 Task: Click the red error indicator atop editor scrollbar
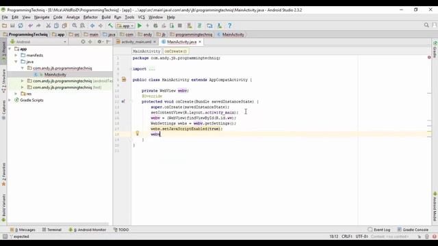(429, 57)
